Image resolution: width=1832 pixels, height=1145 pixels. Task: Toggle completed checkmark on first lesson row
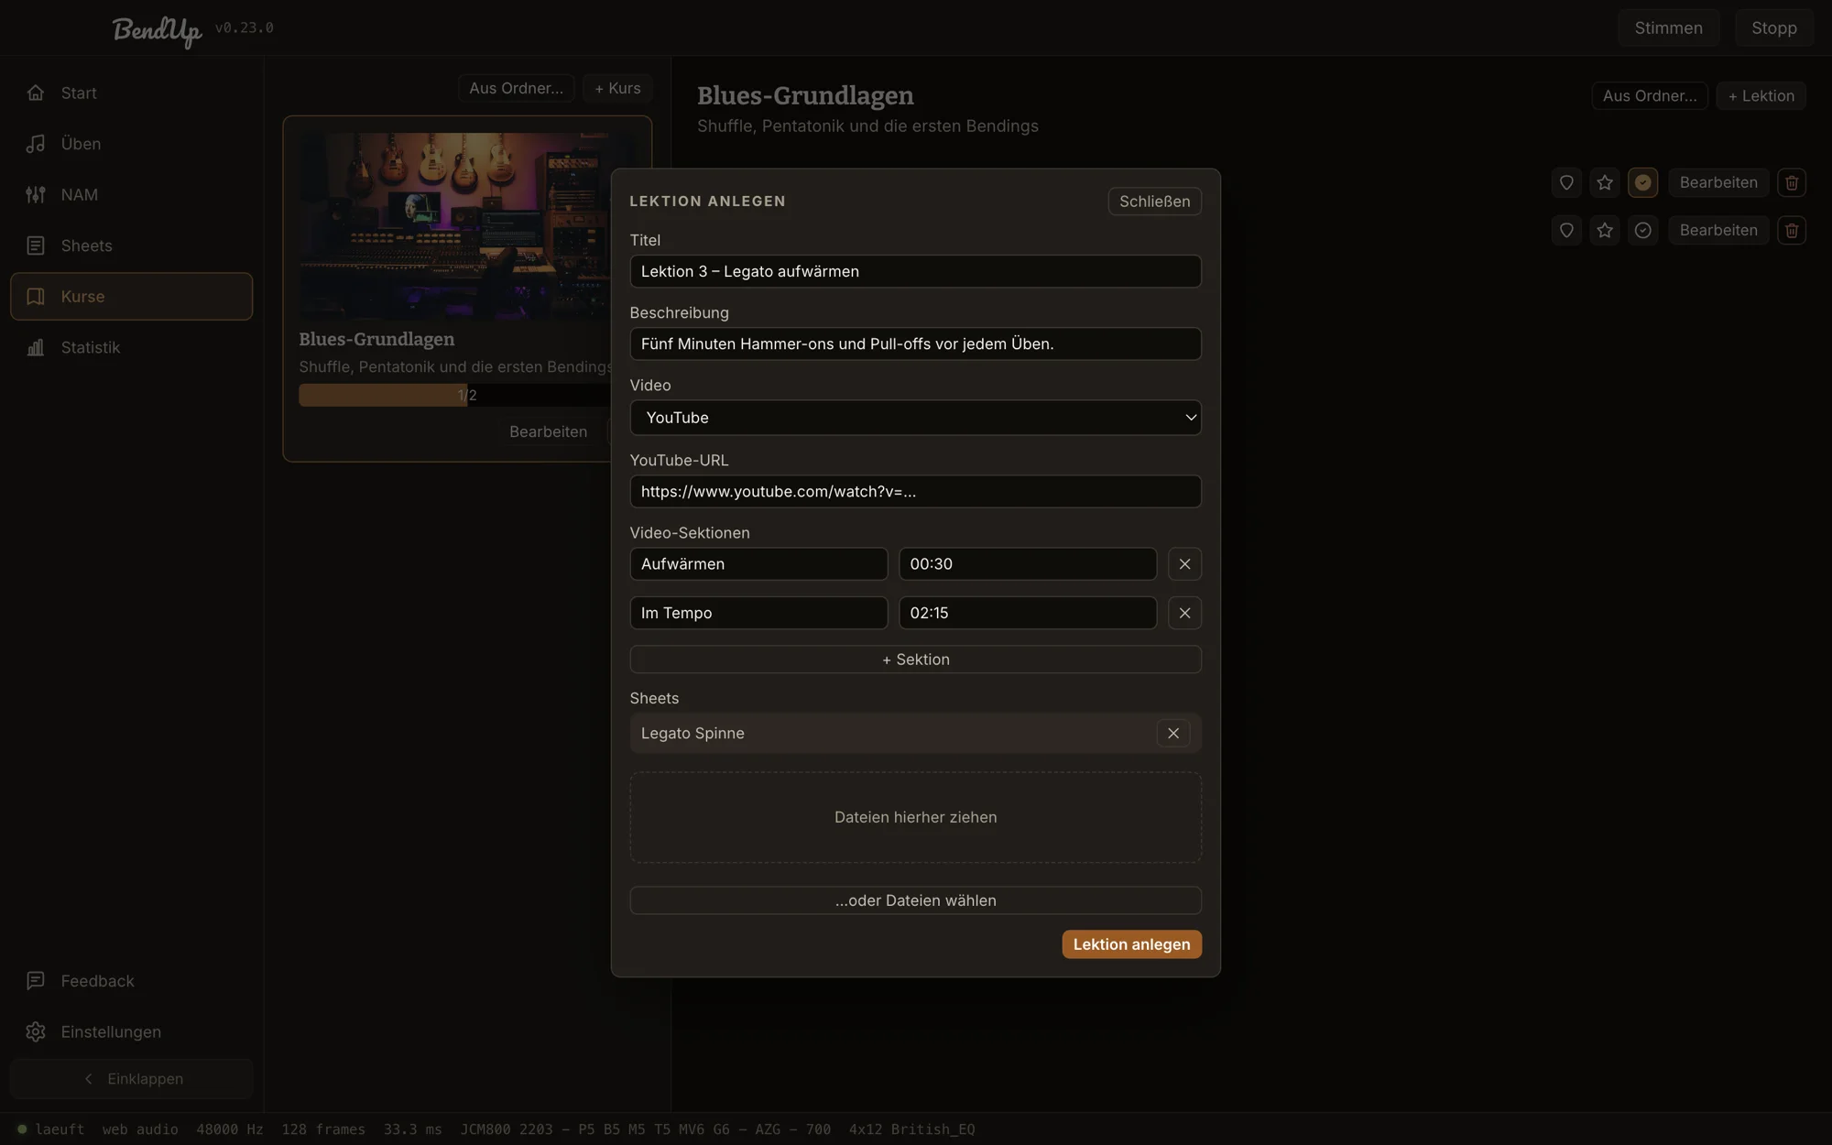coord(1643,182)
